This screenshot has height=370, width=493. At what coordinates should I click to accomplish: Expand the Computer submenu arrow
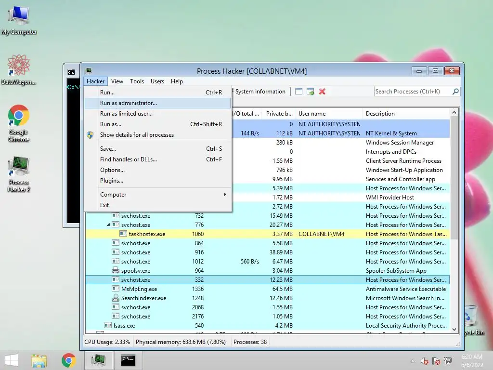tap(225, 195)
